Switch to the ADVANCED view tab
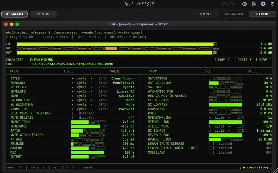The width and height of the screenshot is (278, 173). [x=234, y=14]
